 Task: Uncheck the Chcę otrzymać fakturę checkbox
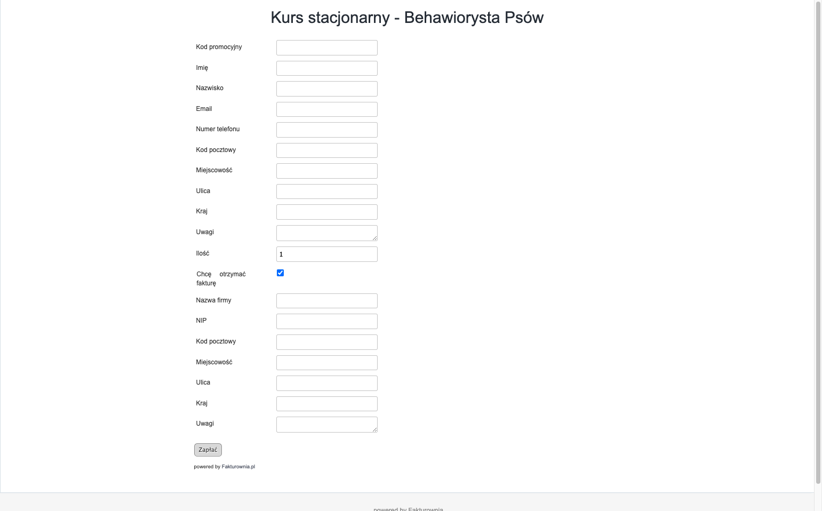click(280, 273)
